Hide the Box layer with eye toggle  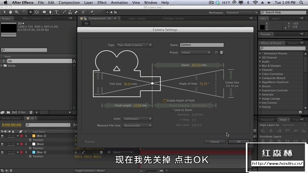[x=2, y=144]
